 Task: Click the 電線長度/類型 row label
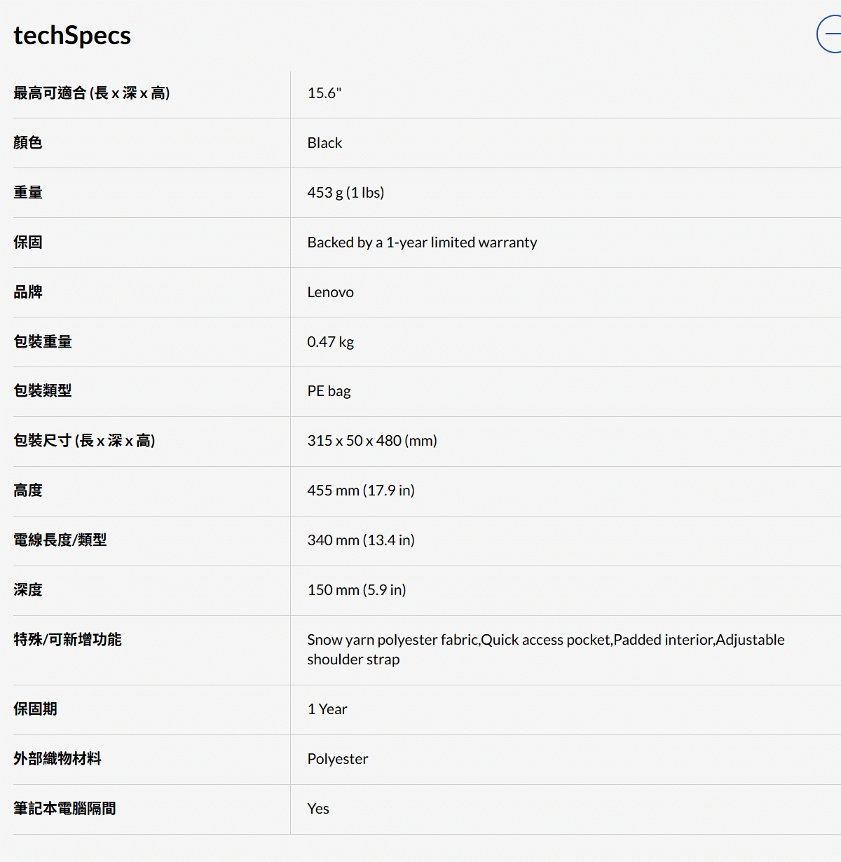(60, 540)
